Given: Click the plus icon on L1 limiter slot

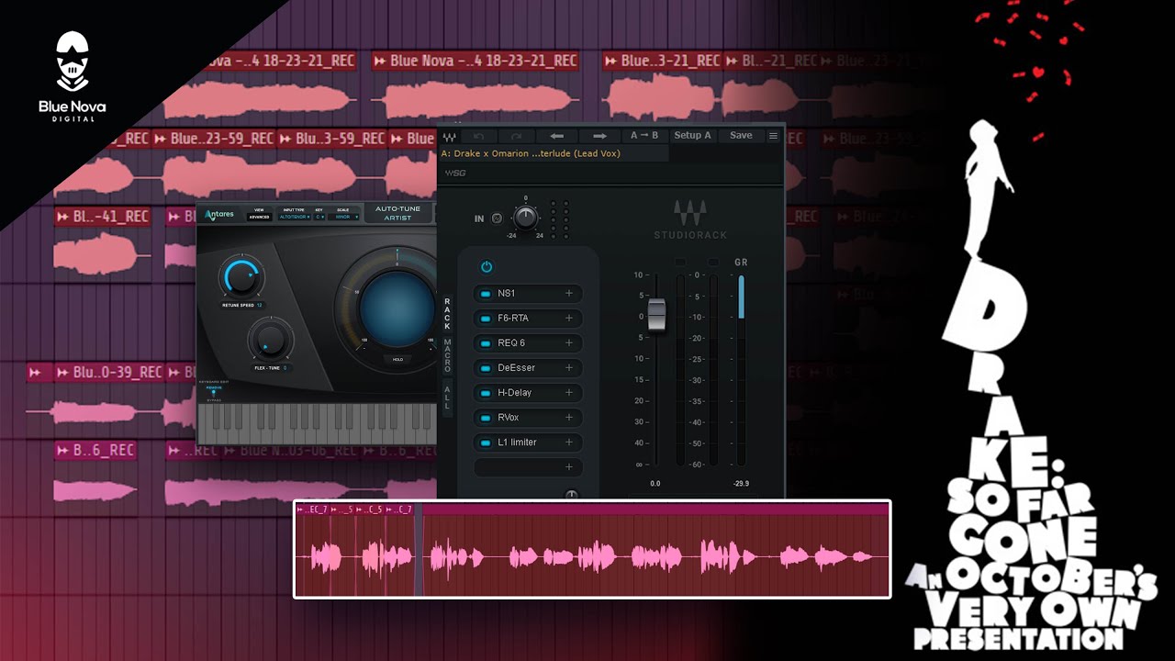Looking at the screenshot, I should coord(569,443).
